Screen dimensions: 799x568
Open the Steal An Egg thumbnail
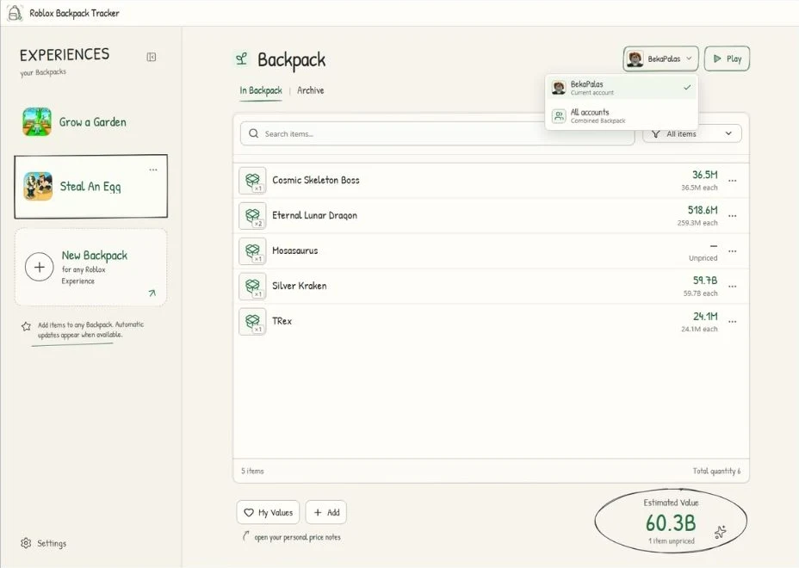tap(38, 186)
